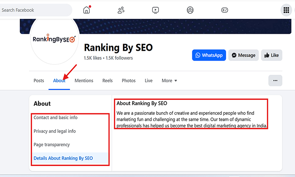The image size is (295, 177).
Task: Open the Friends icon in top navigation
Action: click(x=121, y=10)
